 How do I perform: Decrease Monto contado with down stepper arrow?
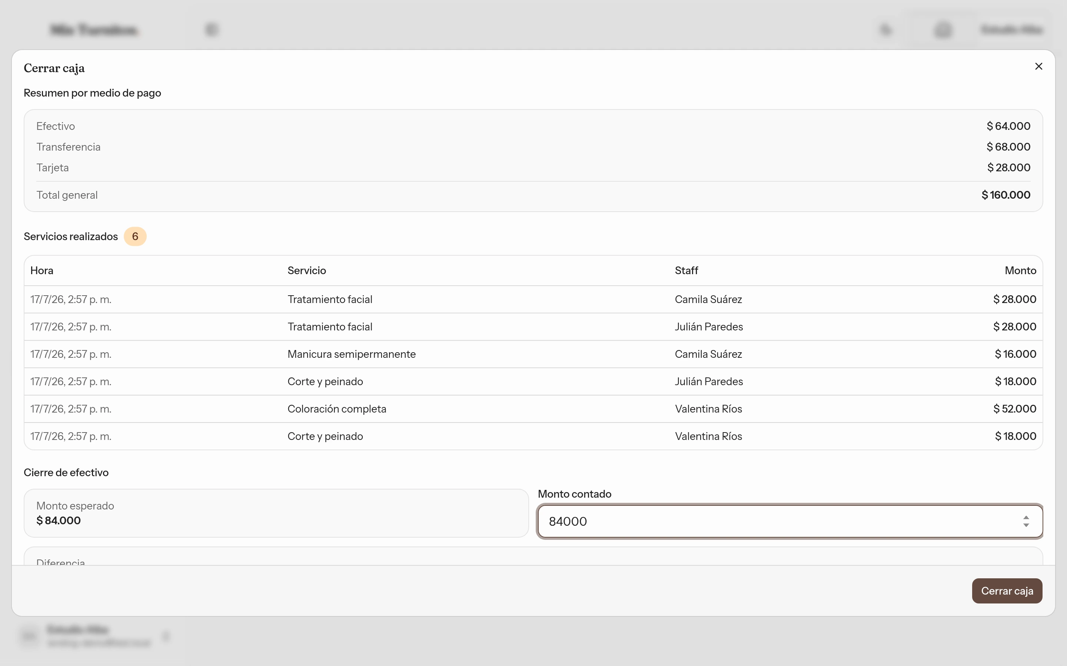[x=1026, y=525]
